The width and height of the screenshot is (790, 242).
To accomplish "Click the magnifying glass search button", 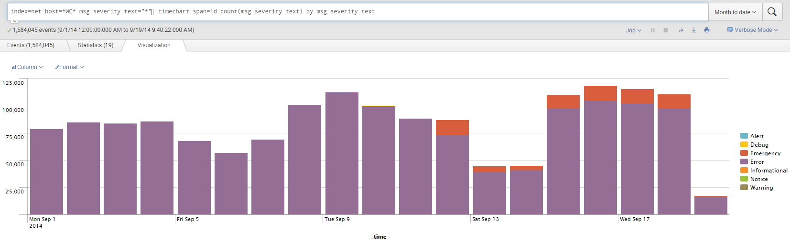I will click(772, 12).
